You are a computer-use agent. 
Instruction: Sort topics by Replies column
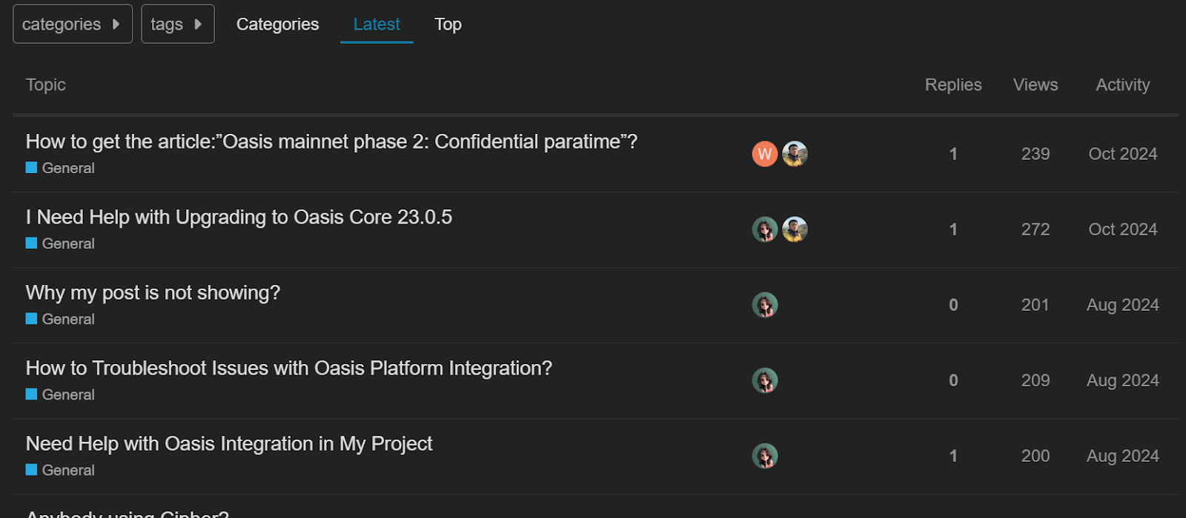pos(953,85)
